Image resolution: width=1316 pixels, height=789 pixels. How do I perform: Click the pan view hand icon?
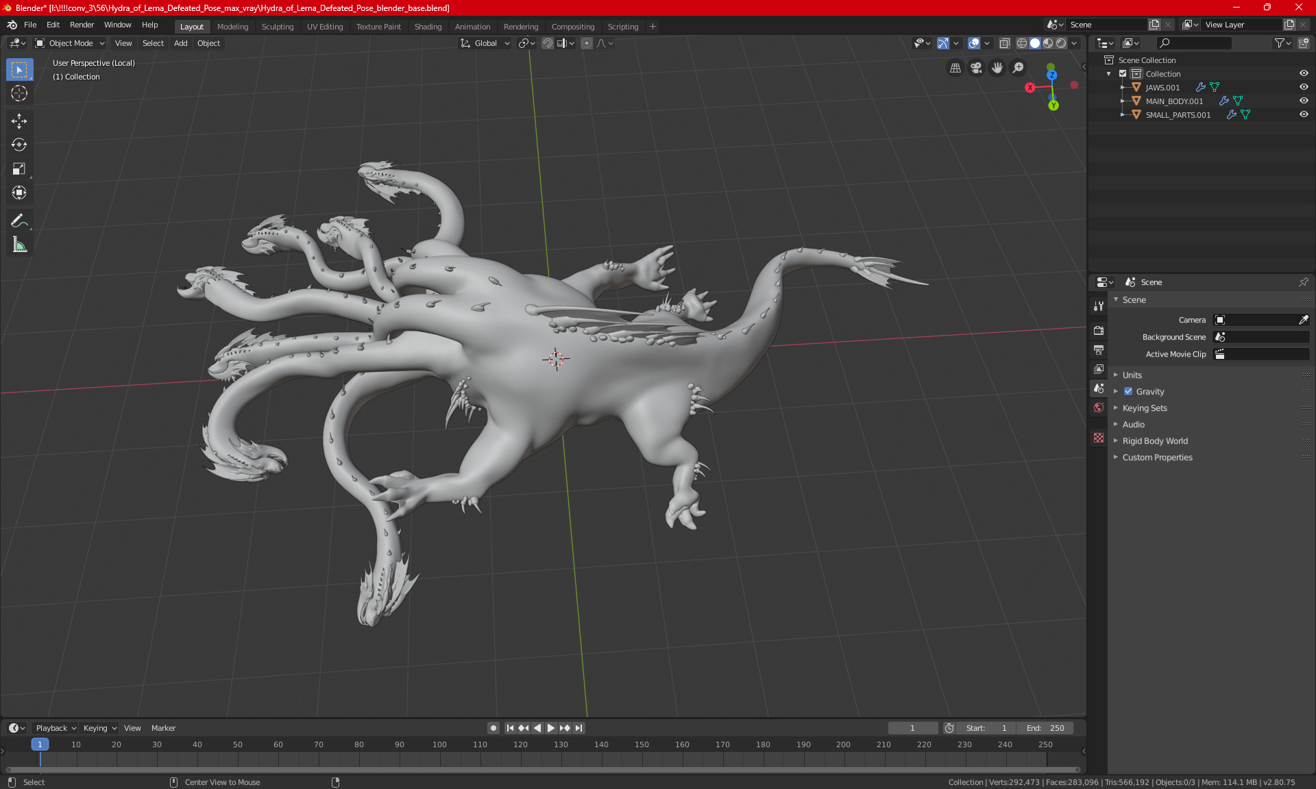click(x=997, y=68)
